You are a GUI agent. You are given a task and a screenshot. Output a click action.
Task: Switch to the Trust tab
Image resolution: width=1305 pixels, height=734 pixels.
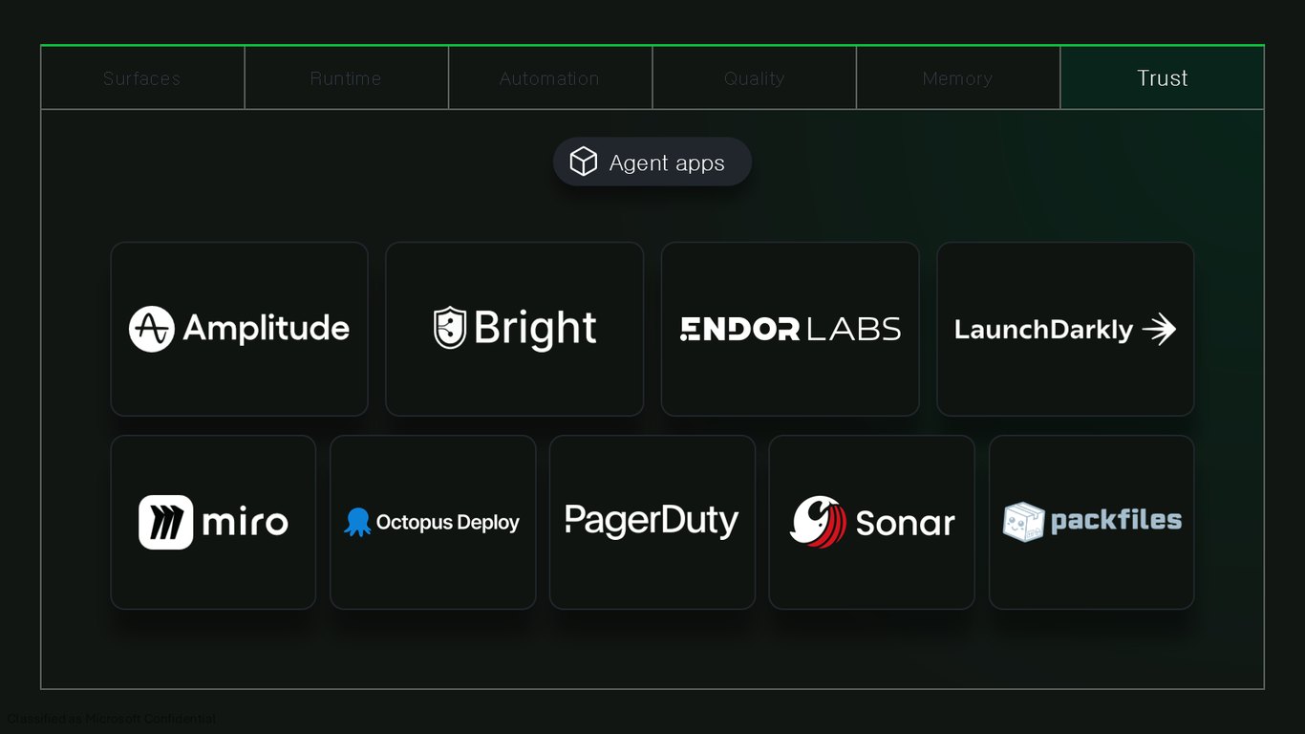point(1162,78)
